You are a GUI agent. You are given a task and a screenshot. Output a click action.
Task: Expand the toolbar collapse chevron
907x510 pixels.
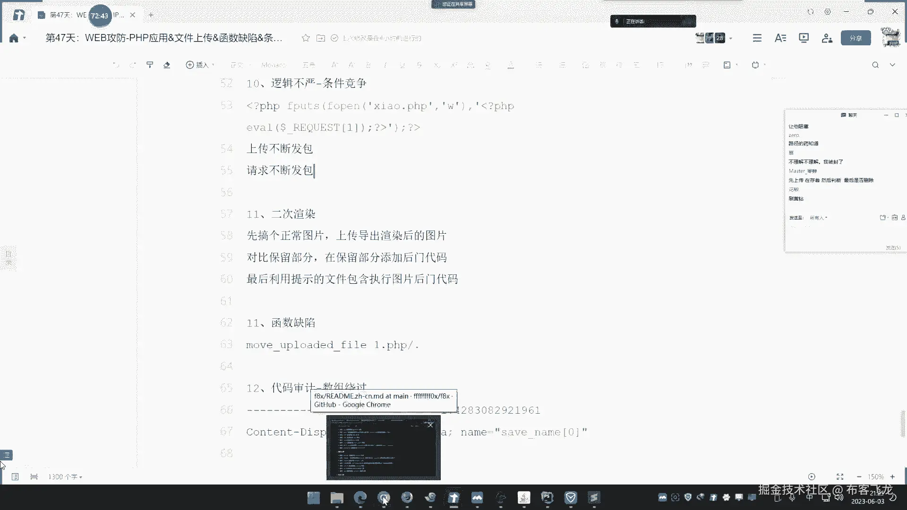(892, 65)
